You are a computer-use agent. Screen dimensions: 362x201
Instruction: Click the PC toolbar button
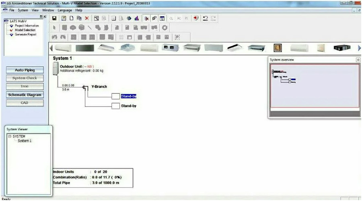179,18
